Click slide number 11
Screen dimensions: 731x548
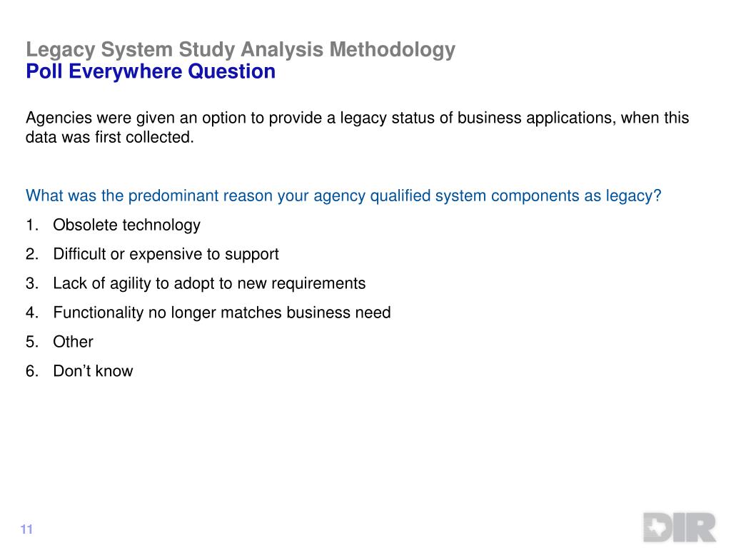(26, 529)
